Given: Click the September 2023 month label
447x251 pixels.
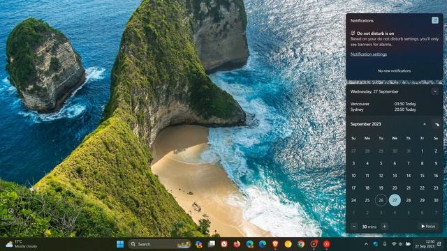Looking at the screenshot, I should [x=365, y=124].
